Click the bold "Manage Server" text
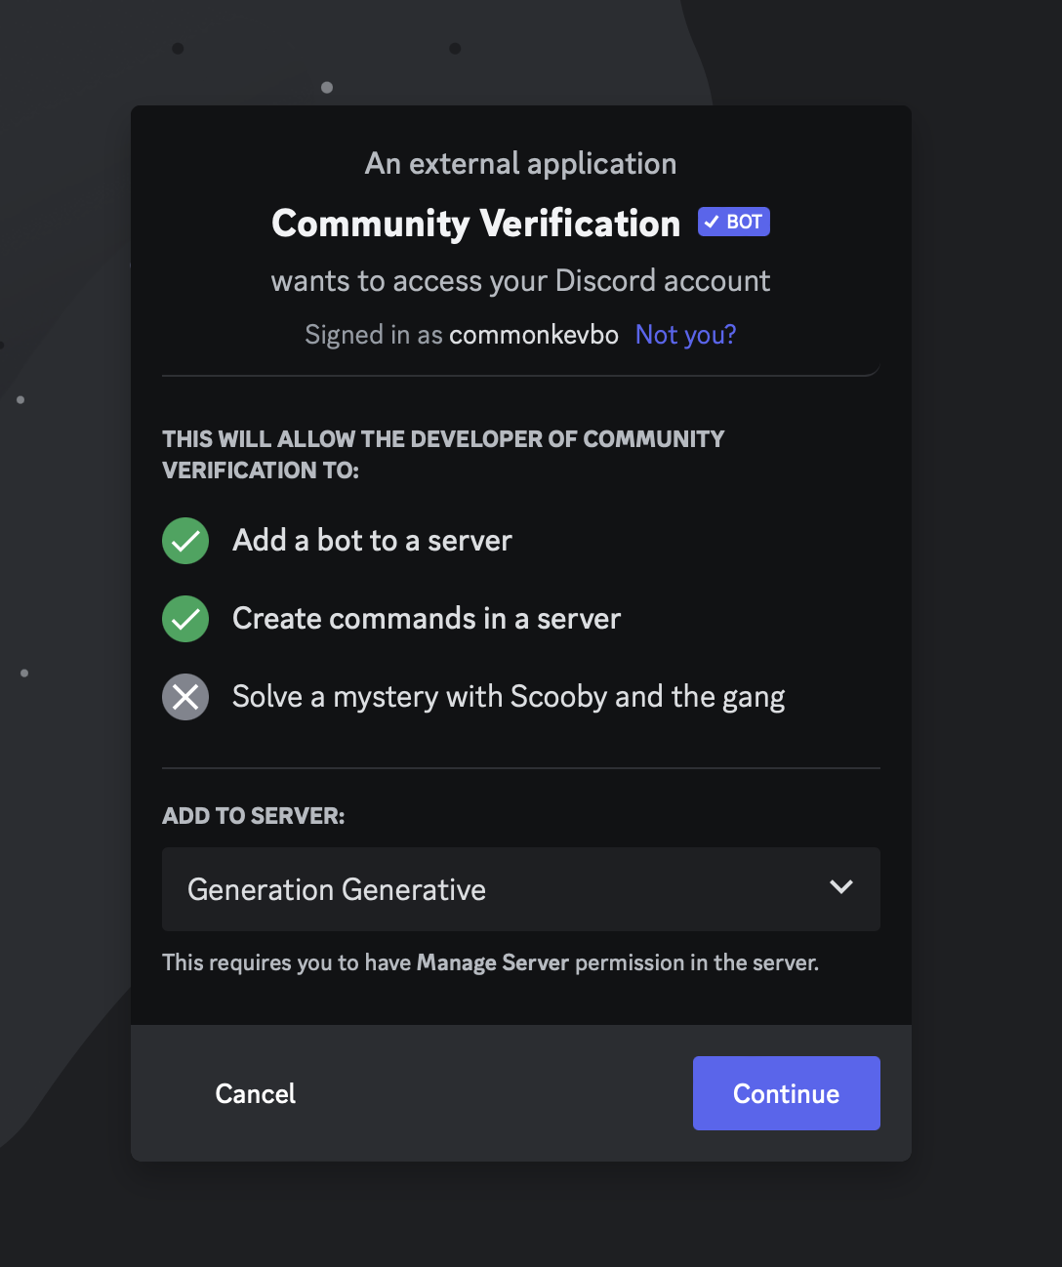 (x=492, y=962)
